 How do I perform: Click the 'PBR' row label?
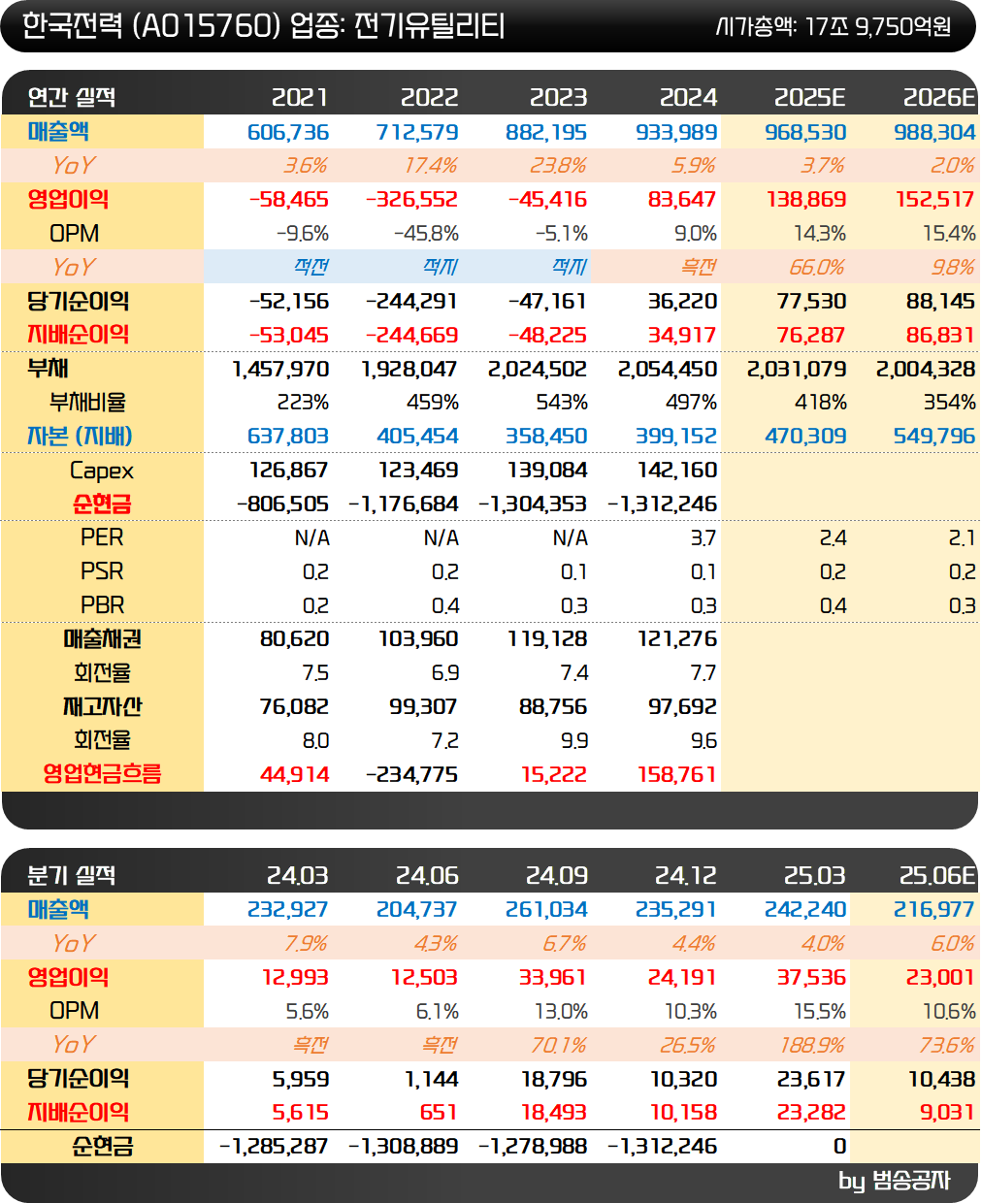(x=102, y=605)
